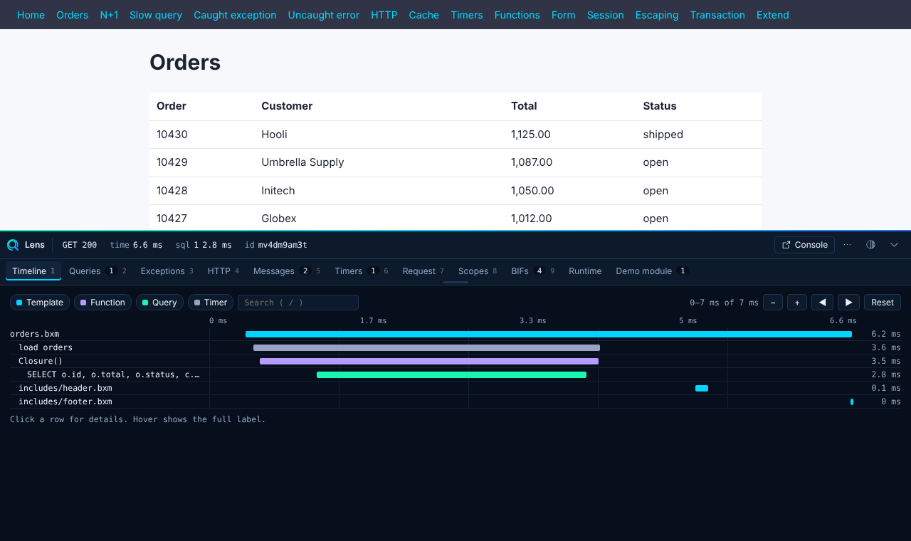
Task: Click the header.bxm timeline bar
Action: [702, 388]
